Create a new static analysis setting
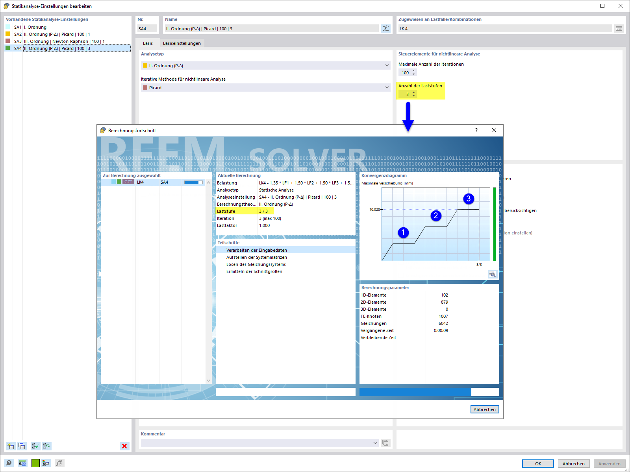630x472 pixels. (x=11, y=446)
